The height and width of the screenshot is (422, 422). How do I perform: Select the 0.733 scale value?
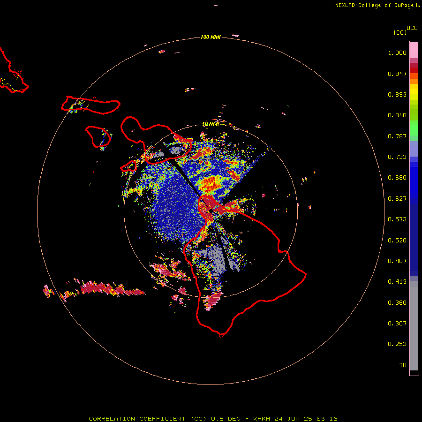397,157
